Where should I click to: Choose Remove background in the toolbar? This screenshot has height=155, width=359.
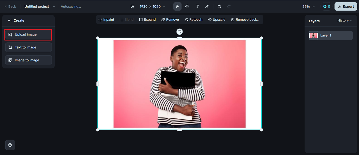(x=245, y=20)
